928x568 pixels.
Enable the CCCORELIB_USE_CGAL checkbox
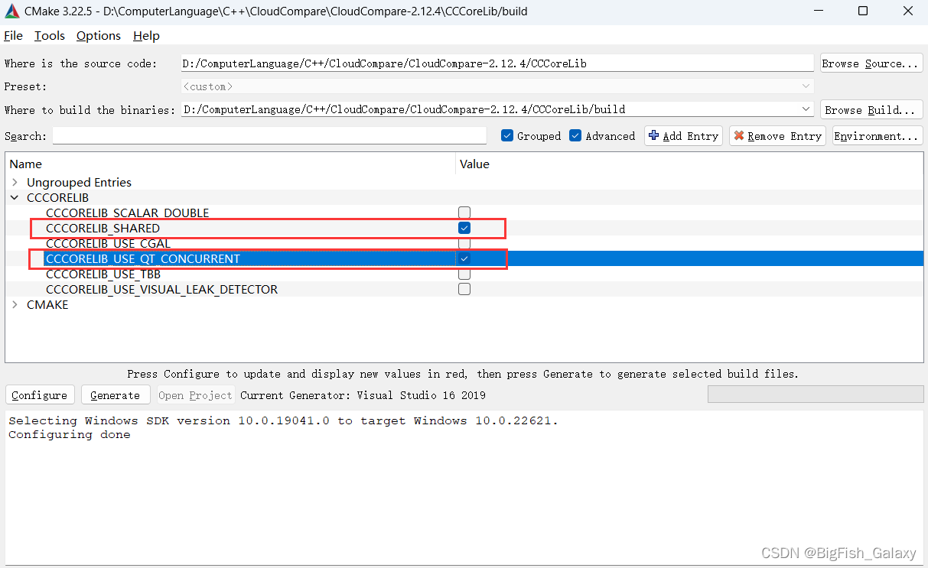point(464,243)
